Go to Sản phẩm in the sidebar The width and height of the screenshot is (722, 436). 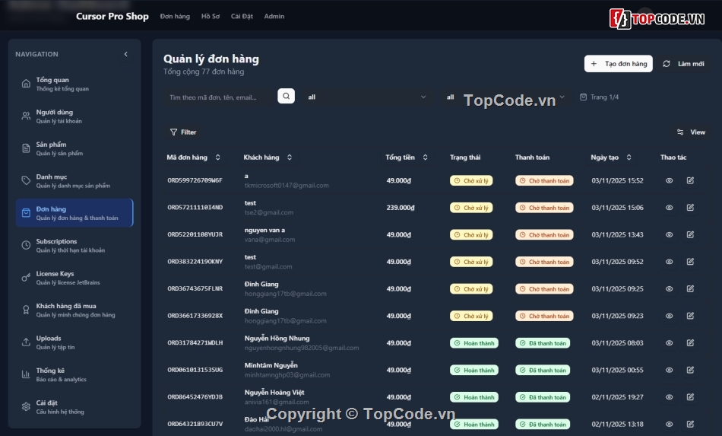coord(74,148)
